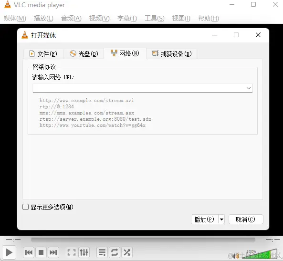Show the playlist icon
The image size is (283, 261).
coord(102,252)
